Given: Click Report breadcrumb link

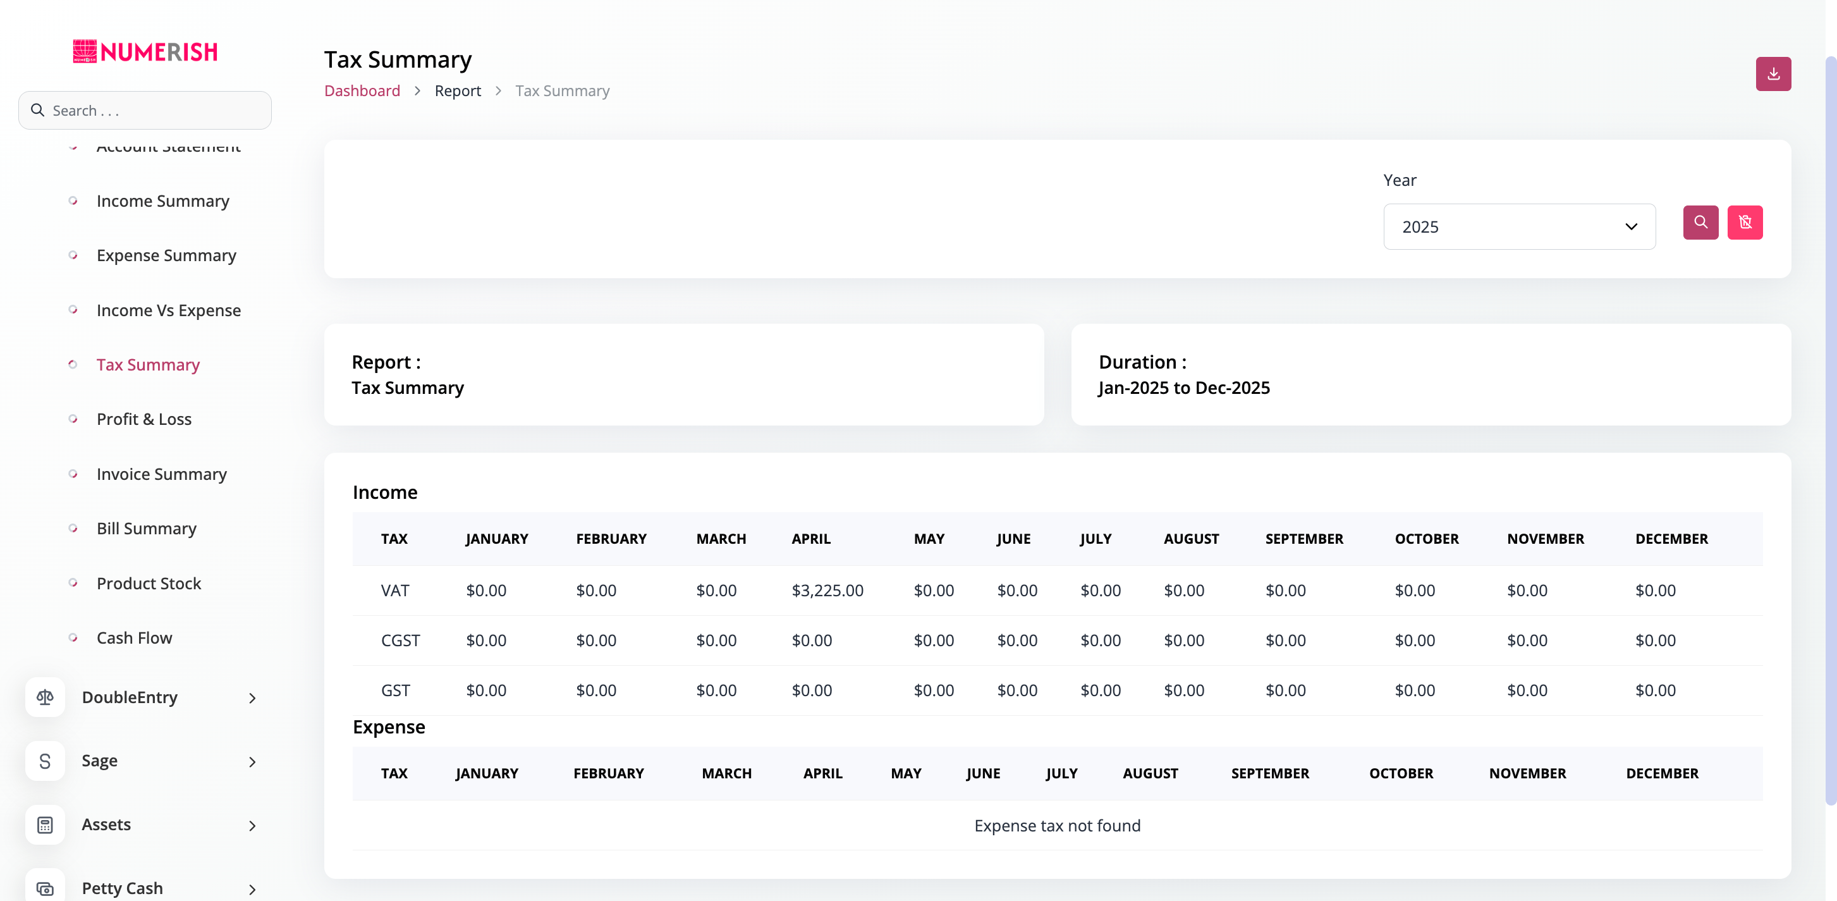Looking at the screenshot, I should (x=458, y=91).
